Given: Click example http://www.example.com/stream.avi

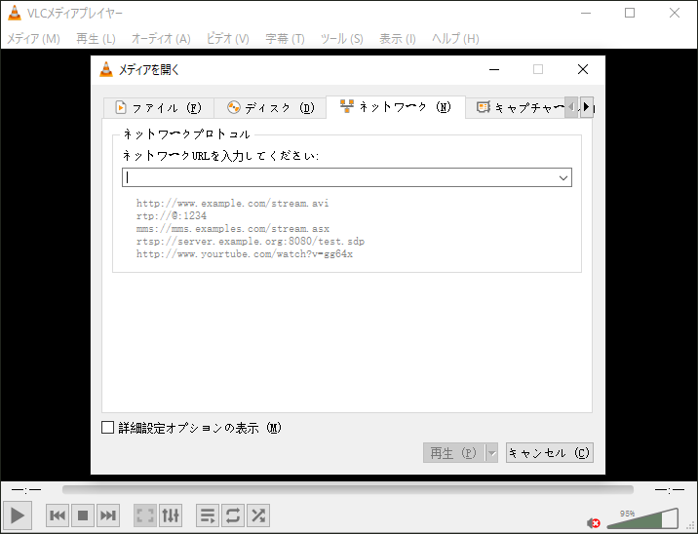Looking at the screenshot, I should 232,204.
